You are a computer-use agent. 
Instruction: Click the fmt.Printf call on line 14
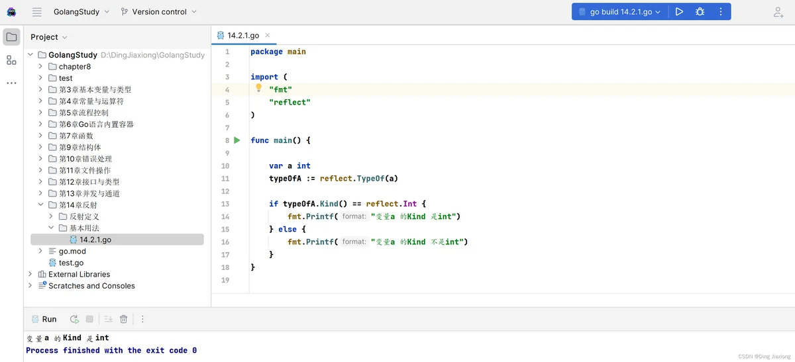tap(374, 216)
